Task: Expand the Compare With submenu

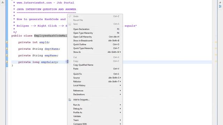Action: pyautogui.click(x=95, y=124)
